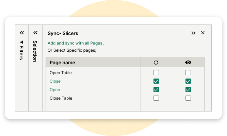The image size is (227, 136).
Task: Click the Filters funnel icon
Action: (x=22, y=42)
